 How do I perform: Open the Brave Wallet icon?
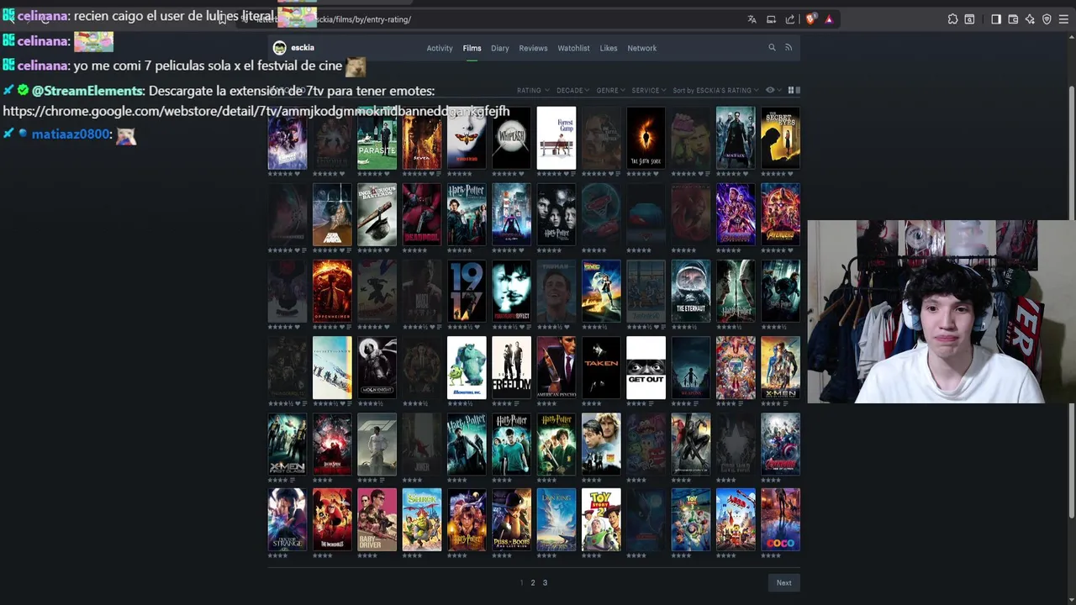pyautogui.click(x=1013, y=19)
